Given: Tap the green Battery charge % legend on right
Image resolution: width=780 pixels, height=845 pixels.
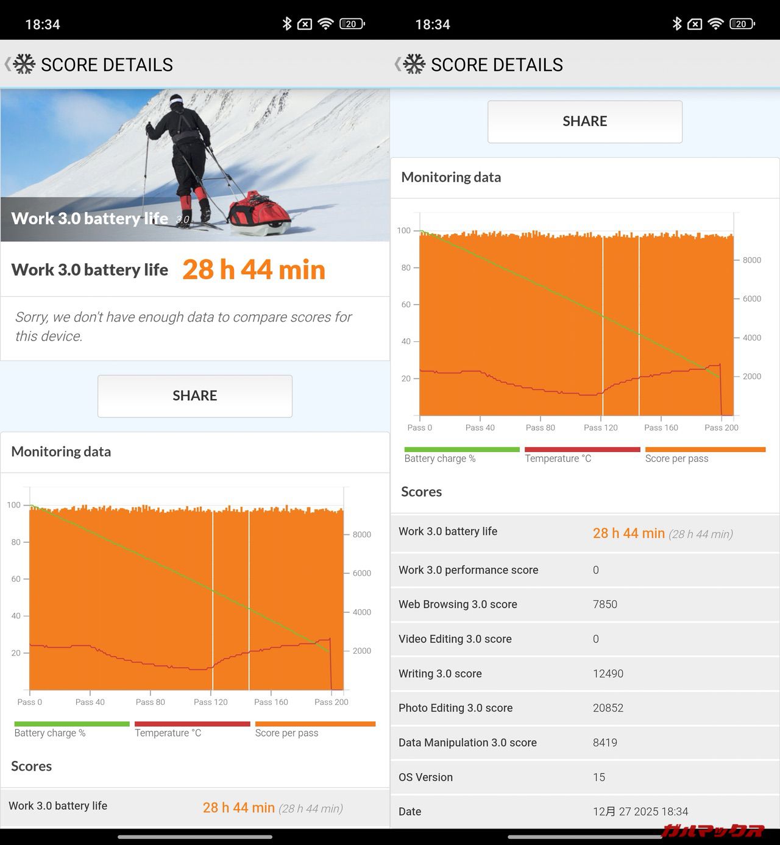Looking at the screenshot, I should coord(461,455).
